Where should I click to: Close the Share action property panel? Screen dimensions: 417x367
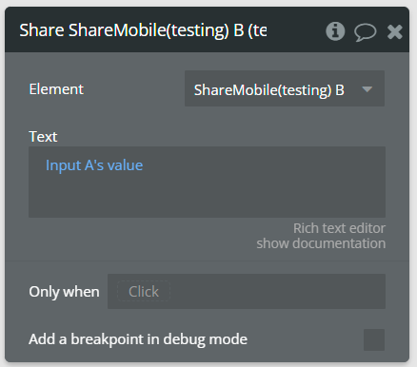pos(395,31)
